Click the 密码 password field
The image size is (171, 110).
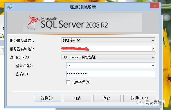coord(111,74)
